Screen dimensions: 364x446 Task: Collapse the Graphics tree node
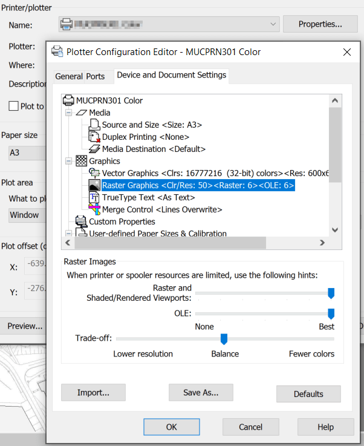pyautogui.click(x=68, y=161)
